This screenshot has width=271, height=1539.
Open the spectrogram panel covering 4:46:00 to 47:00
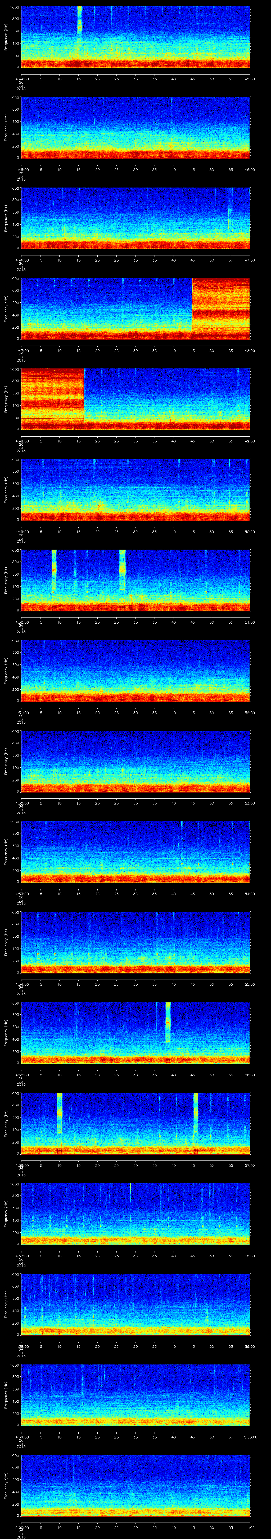tap(135, 218)
